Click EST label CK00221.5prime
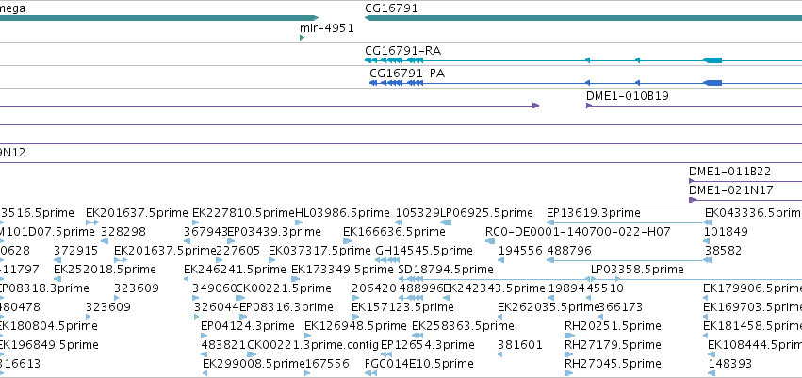Viewport: 802px width, 378px height. [284, 288]
